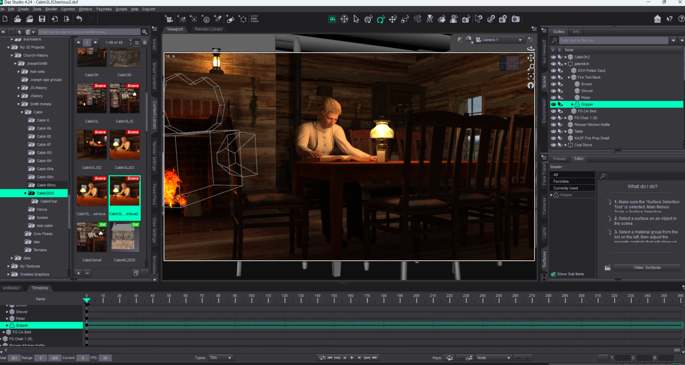Click the Undo arrow icon
This screenshot has height=365, width=685.
click(79, 19)
